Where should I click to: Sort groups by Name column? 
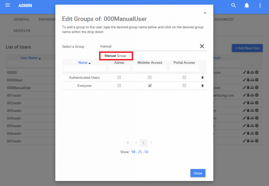pyautogui.click(x=83, y=63)
